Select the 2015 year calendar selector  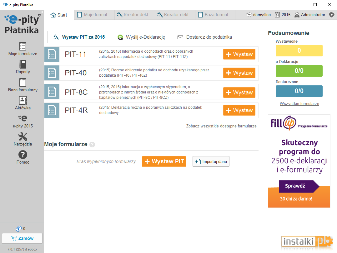pos(283,15)
